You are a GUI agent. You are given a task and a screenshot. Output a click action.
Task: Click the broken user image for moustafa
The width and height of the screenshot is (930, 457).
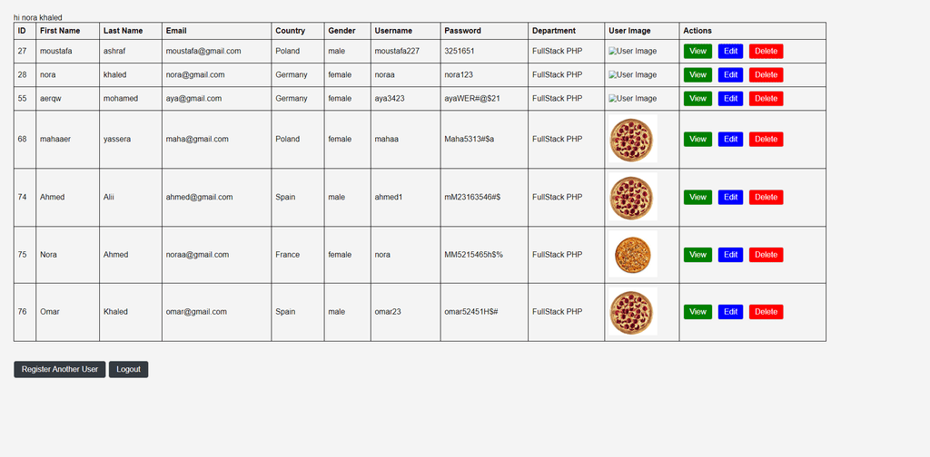[632, 52]
